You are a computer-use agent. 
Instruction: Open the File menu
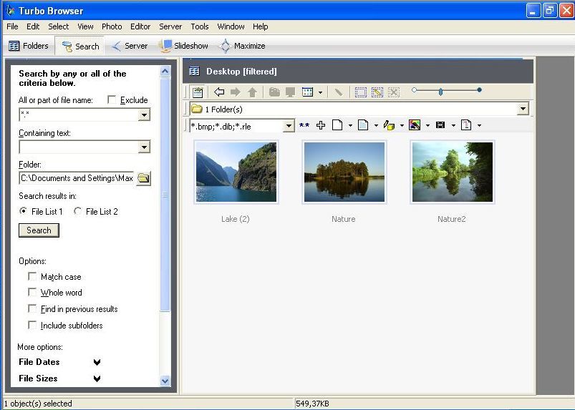pyautogui.click(x=12, y=26)
